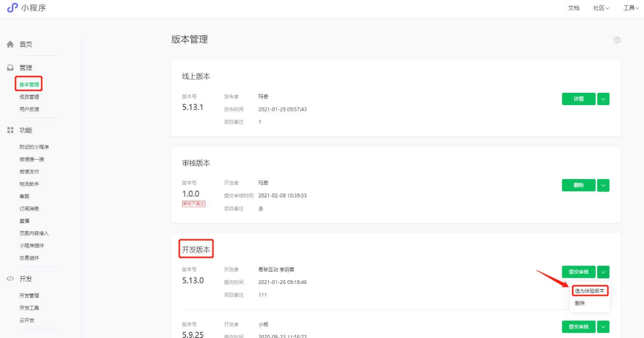Screen dimensions: 644x338
Task: Click the home icon in sidebar
Action: [x=10, y=44]
